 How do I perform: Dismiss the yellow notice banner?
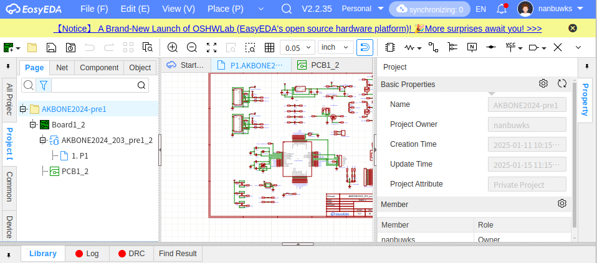click(573, 28)
